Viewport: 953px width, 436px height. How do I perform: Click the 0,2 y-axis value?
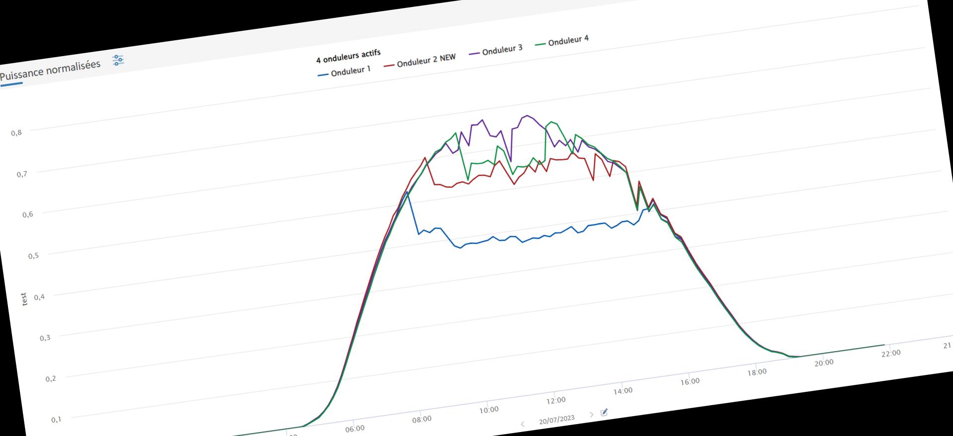51,378
